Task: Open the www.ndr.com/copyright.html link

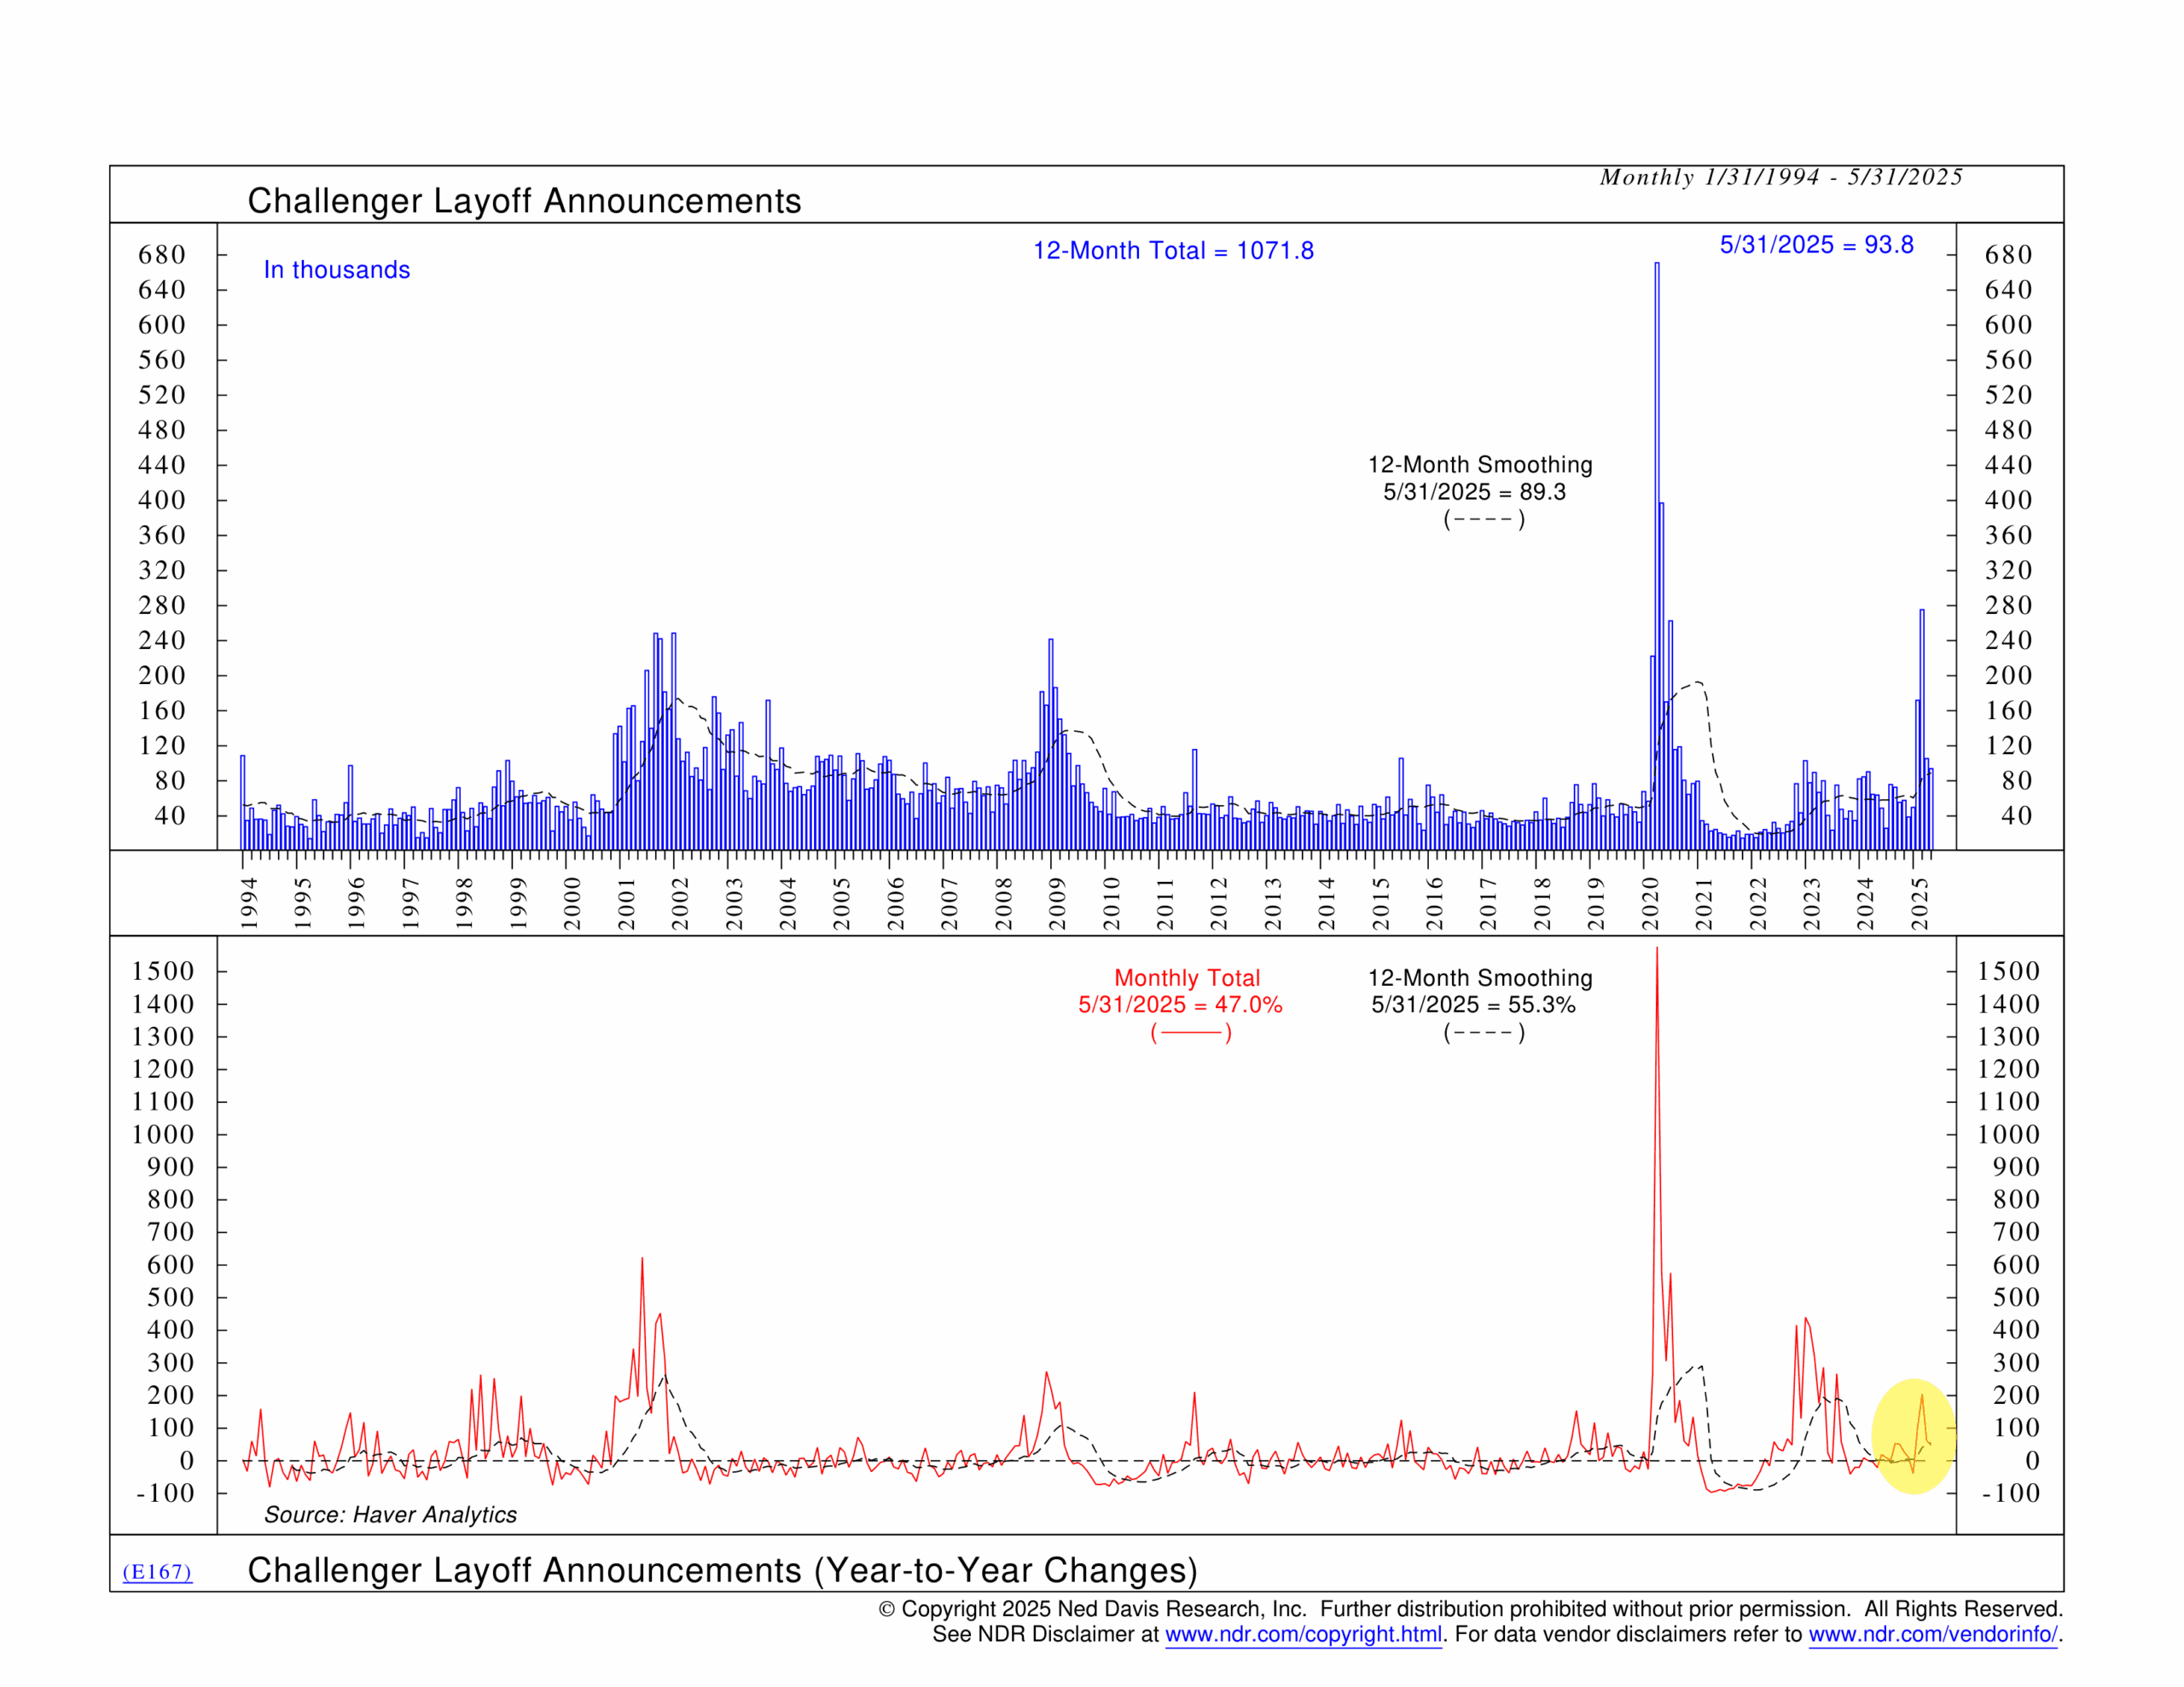Action: pyautogui.click(x=1303, y=1634)
